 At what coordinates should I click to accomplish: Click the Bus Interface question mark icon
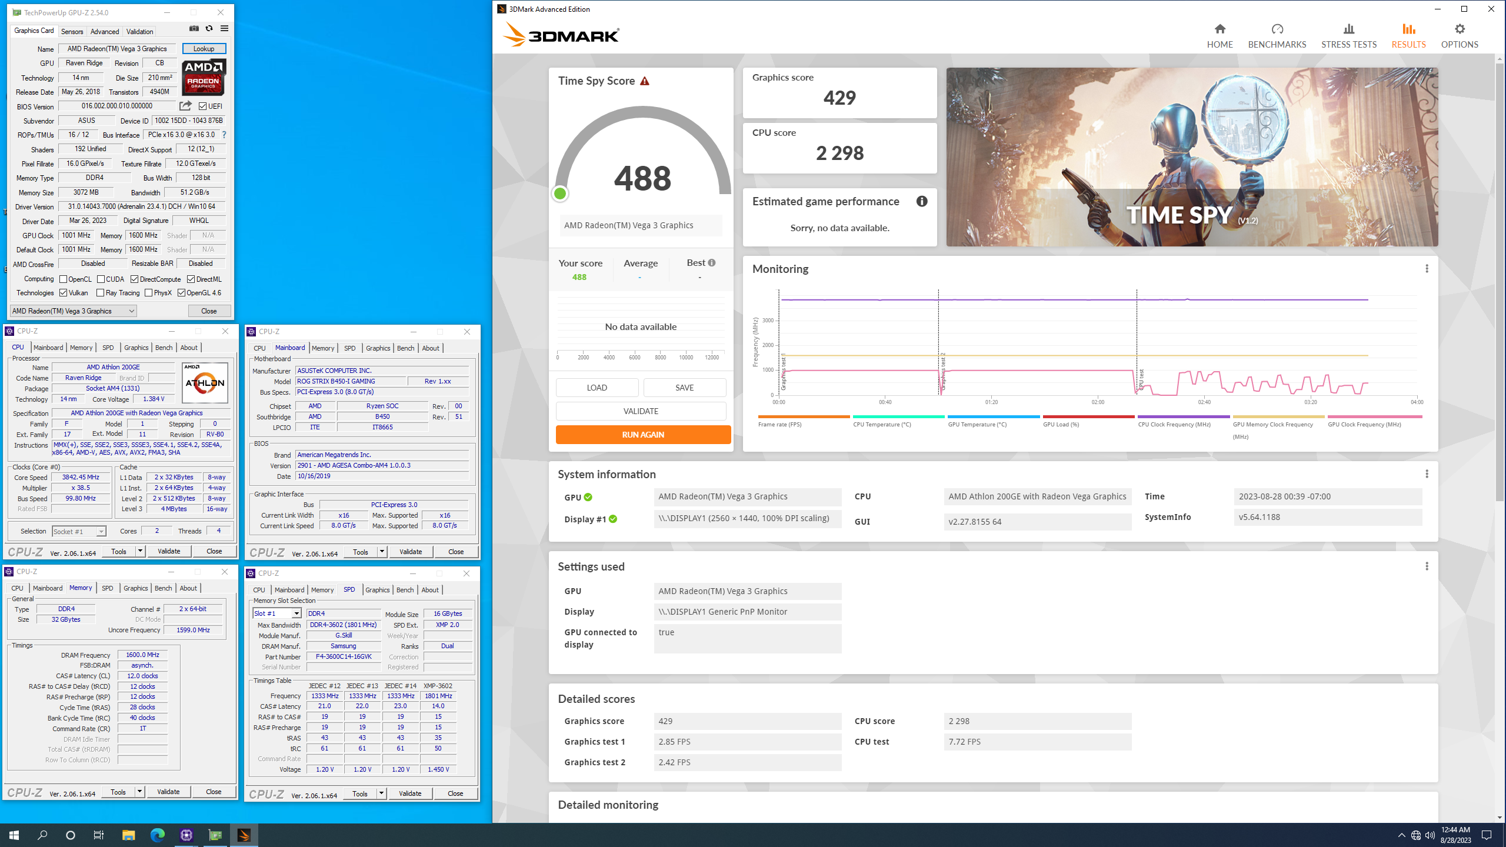pos(224,135)
